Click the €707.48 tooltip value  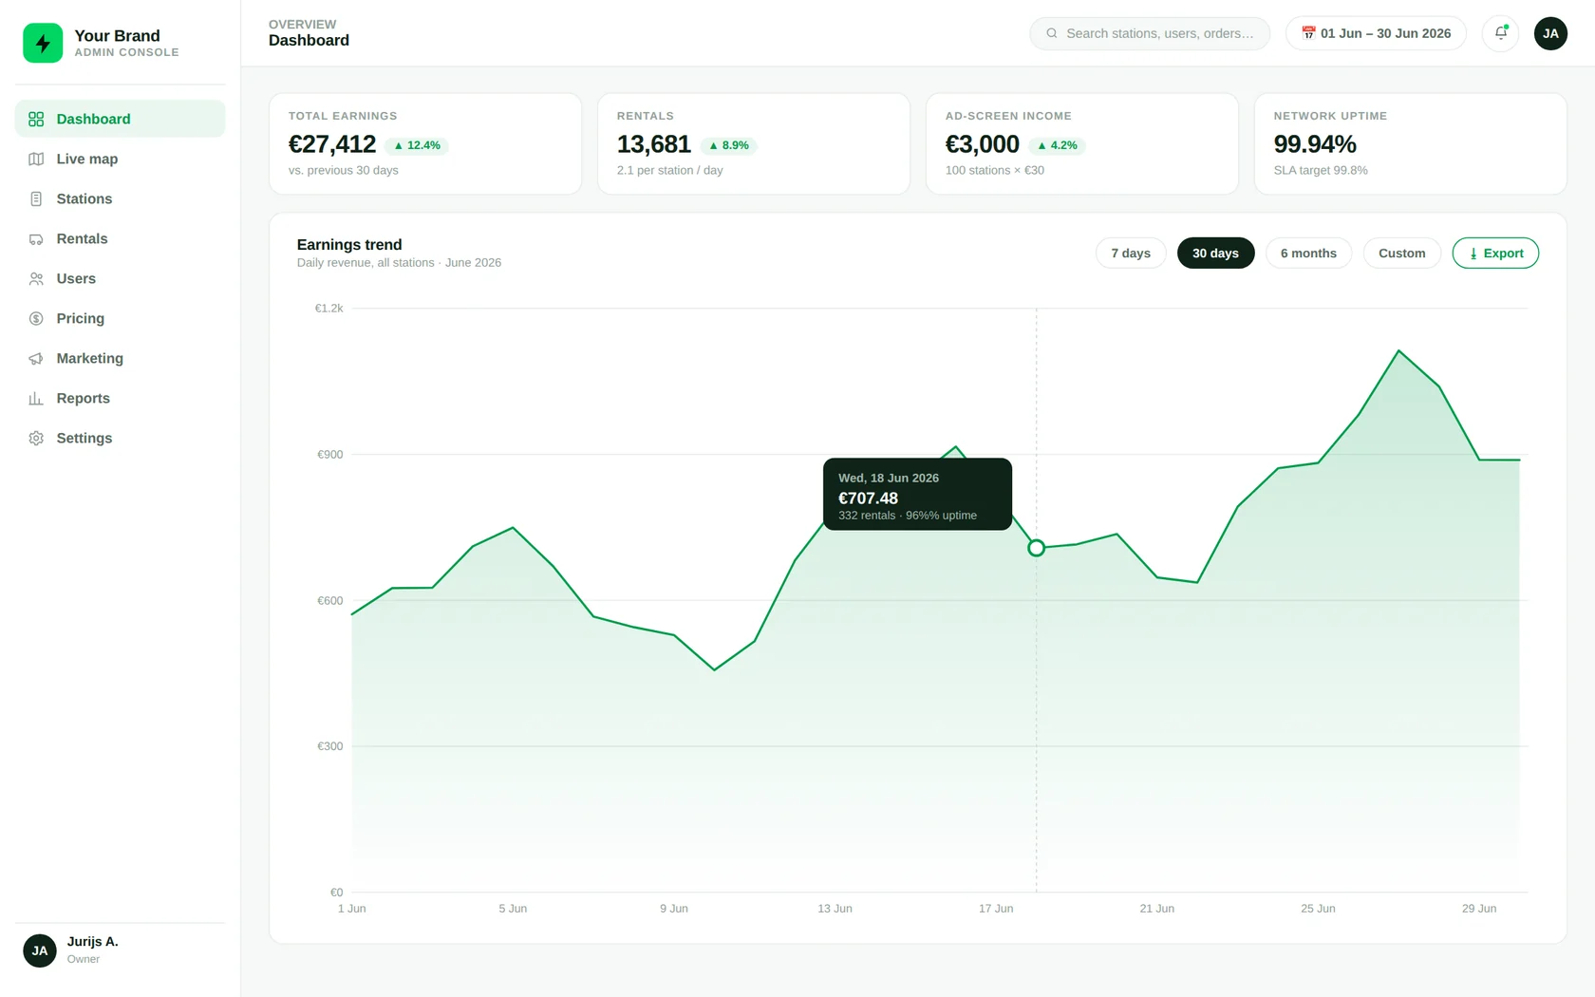click(868, 498)
